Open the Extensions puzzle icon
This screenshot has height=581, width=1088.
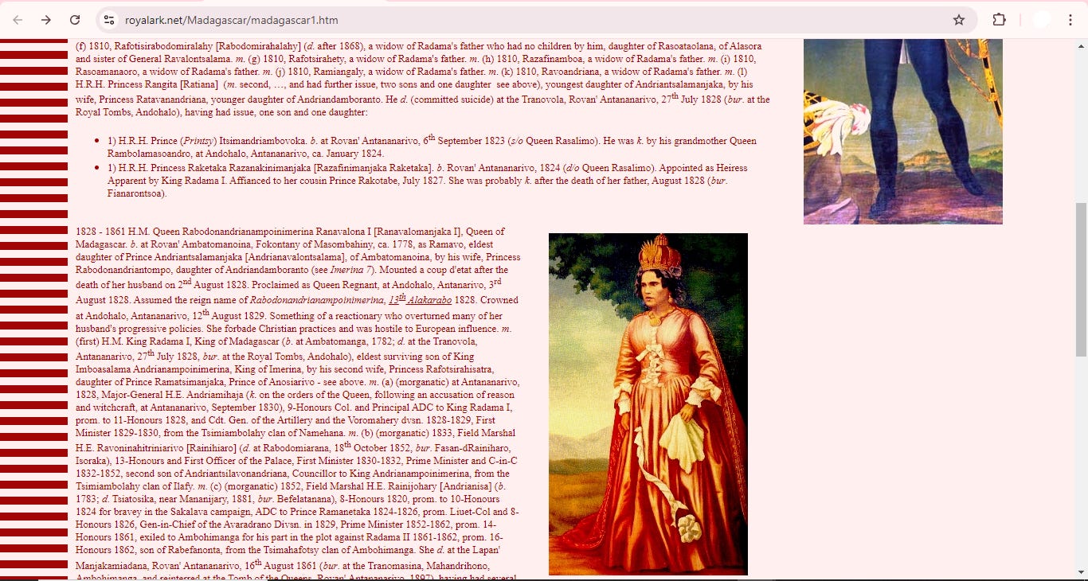coord(999,20)
